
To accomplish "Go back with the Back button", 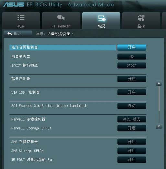I will point(18,34).
